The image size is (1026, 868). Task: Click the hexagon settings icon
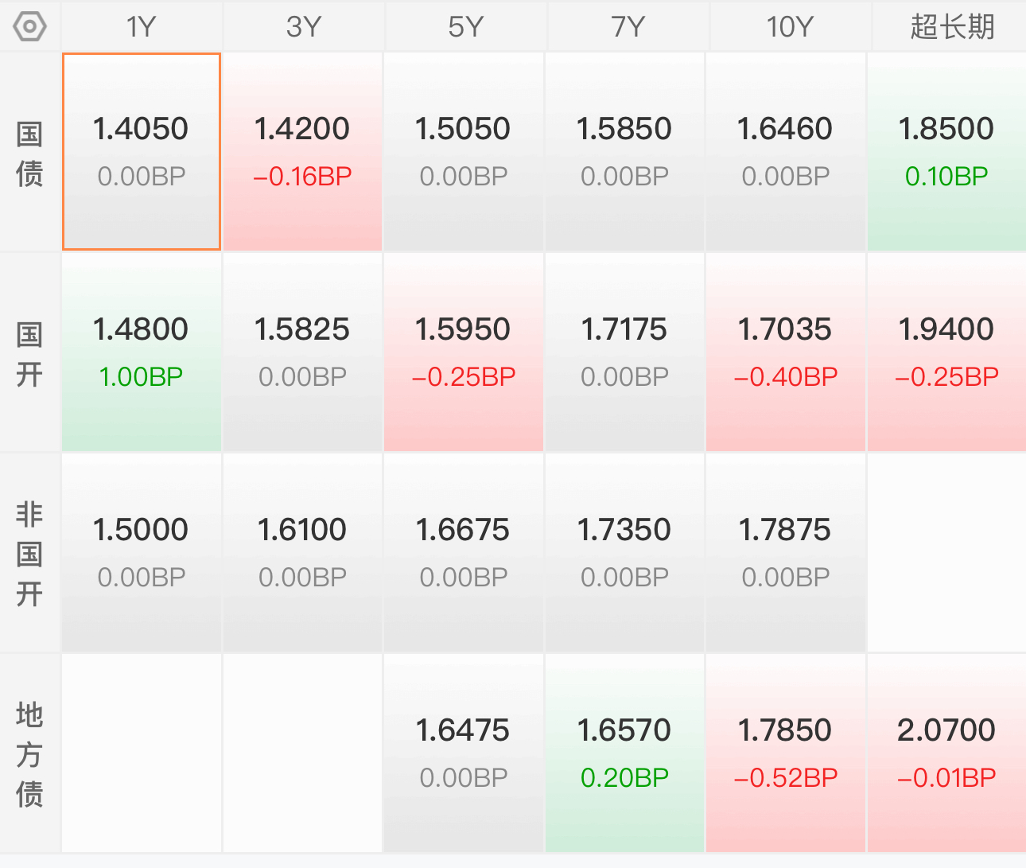30,26
